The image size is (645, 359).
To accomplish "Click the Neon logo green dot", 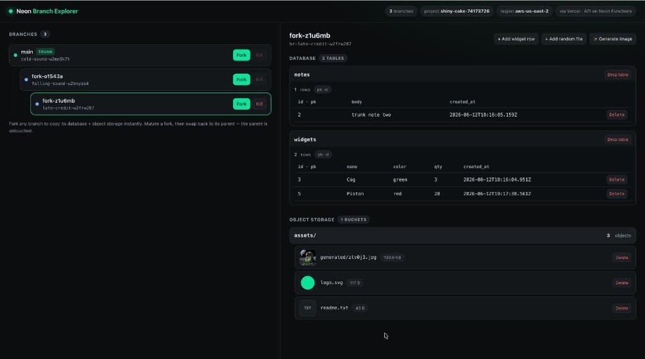I will pos(11,11).
